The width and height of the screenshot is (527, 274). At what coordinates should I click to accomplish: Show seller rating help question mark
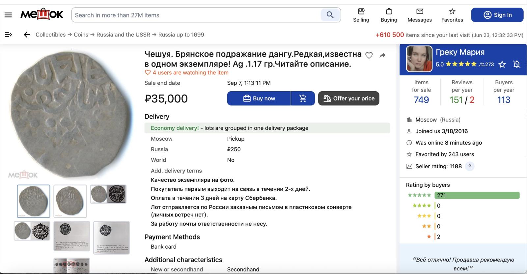point(470,166)
